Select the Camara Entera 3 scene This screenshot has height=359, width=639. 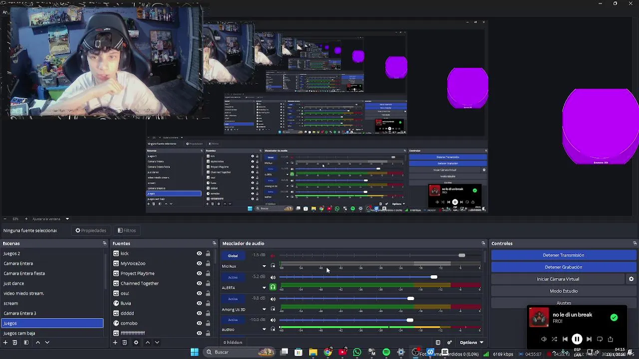pos(52,313)
